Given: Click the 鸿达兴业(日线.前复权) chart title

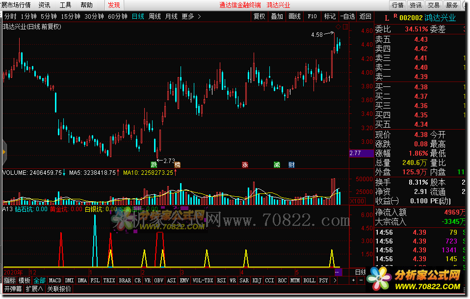Looking at the screenshot, I should [32, 27].
